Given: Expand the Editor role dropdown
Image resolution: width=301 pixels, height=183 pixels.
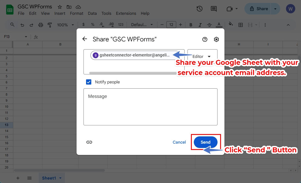Looking at the screenshot, I should tap(202, 56).
